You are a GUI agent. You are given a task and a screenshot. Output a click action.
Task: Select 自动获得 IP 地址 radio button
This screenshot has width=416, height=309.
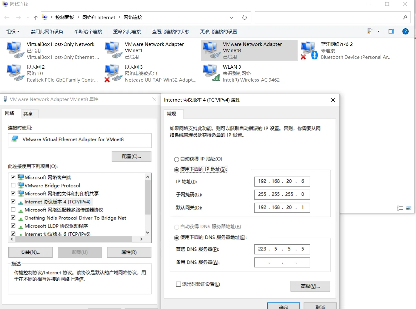pos(176,159)
